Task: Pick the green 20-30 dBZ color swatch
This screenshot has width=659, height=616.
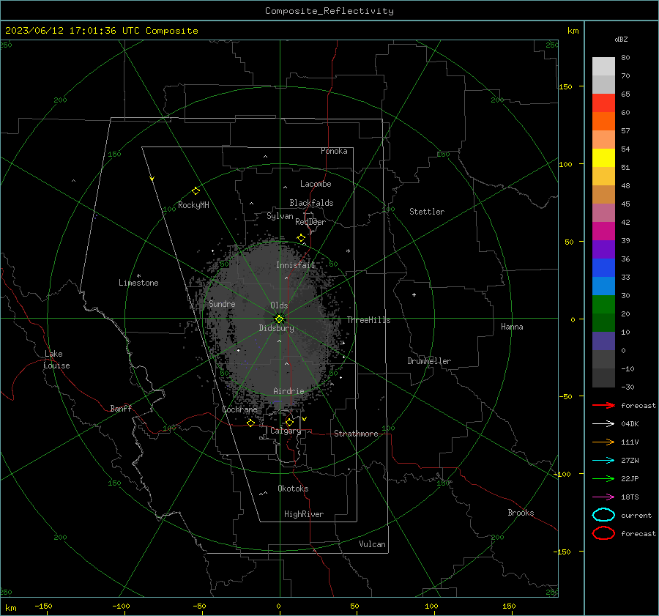Action: tap(603, 305)
